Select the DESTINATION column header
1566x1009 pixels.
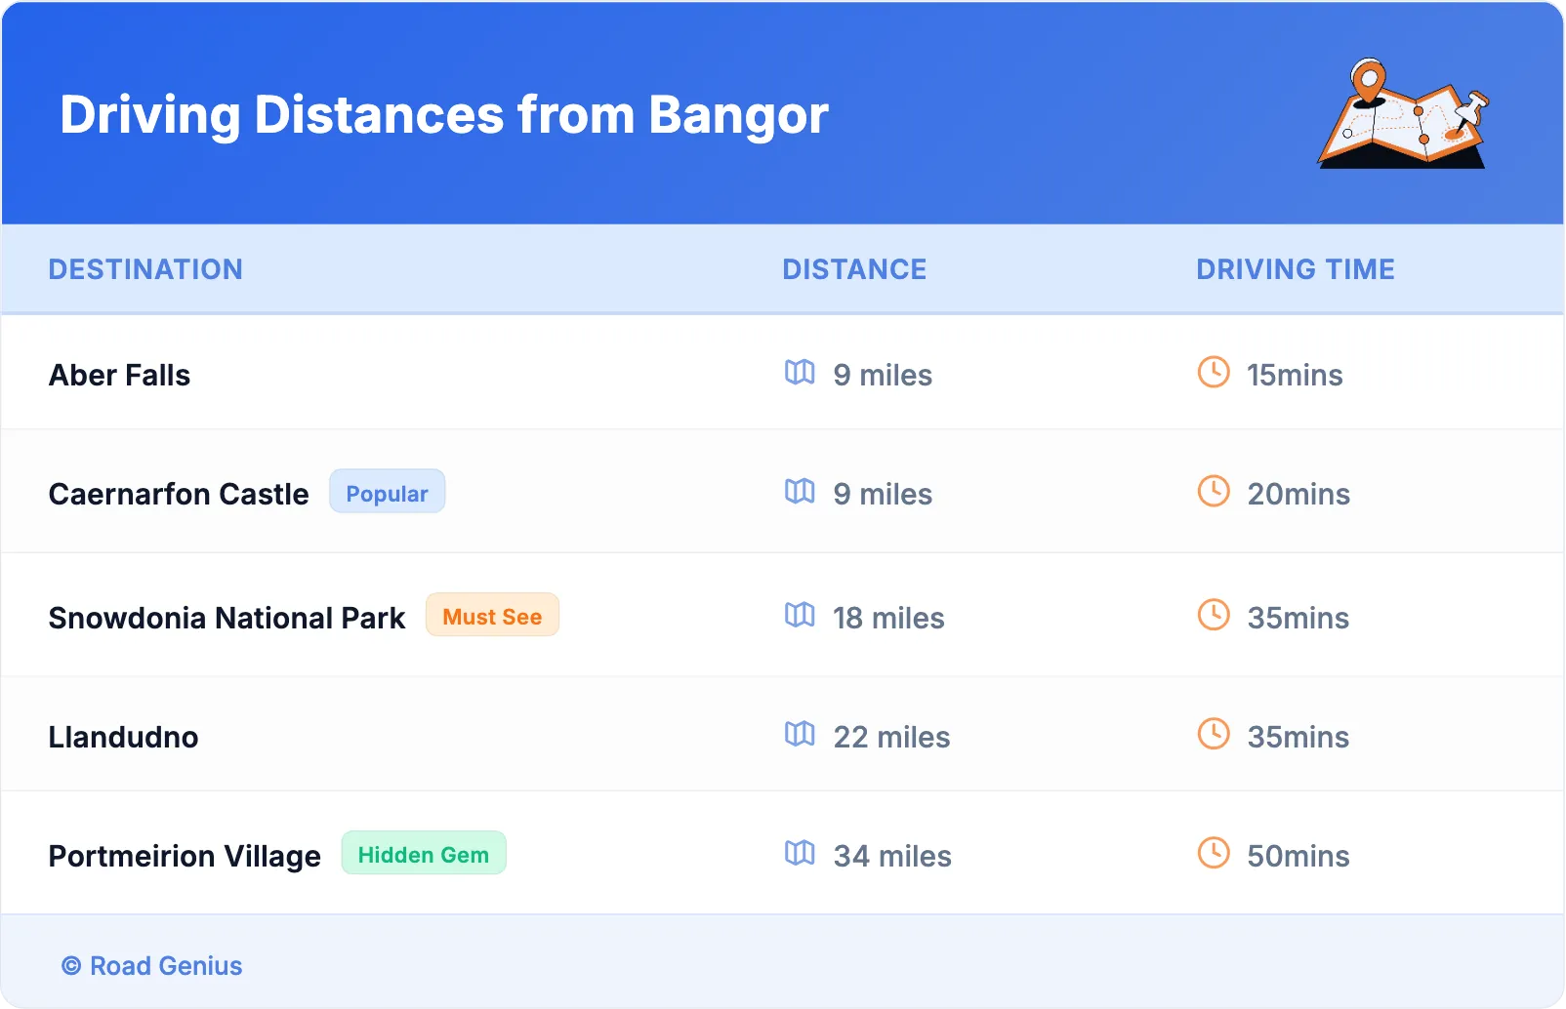click(145, 269)
